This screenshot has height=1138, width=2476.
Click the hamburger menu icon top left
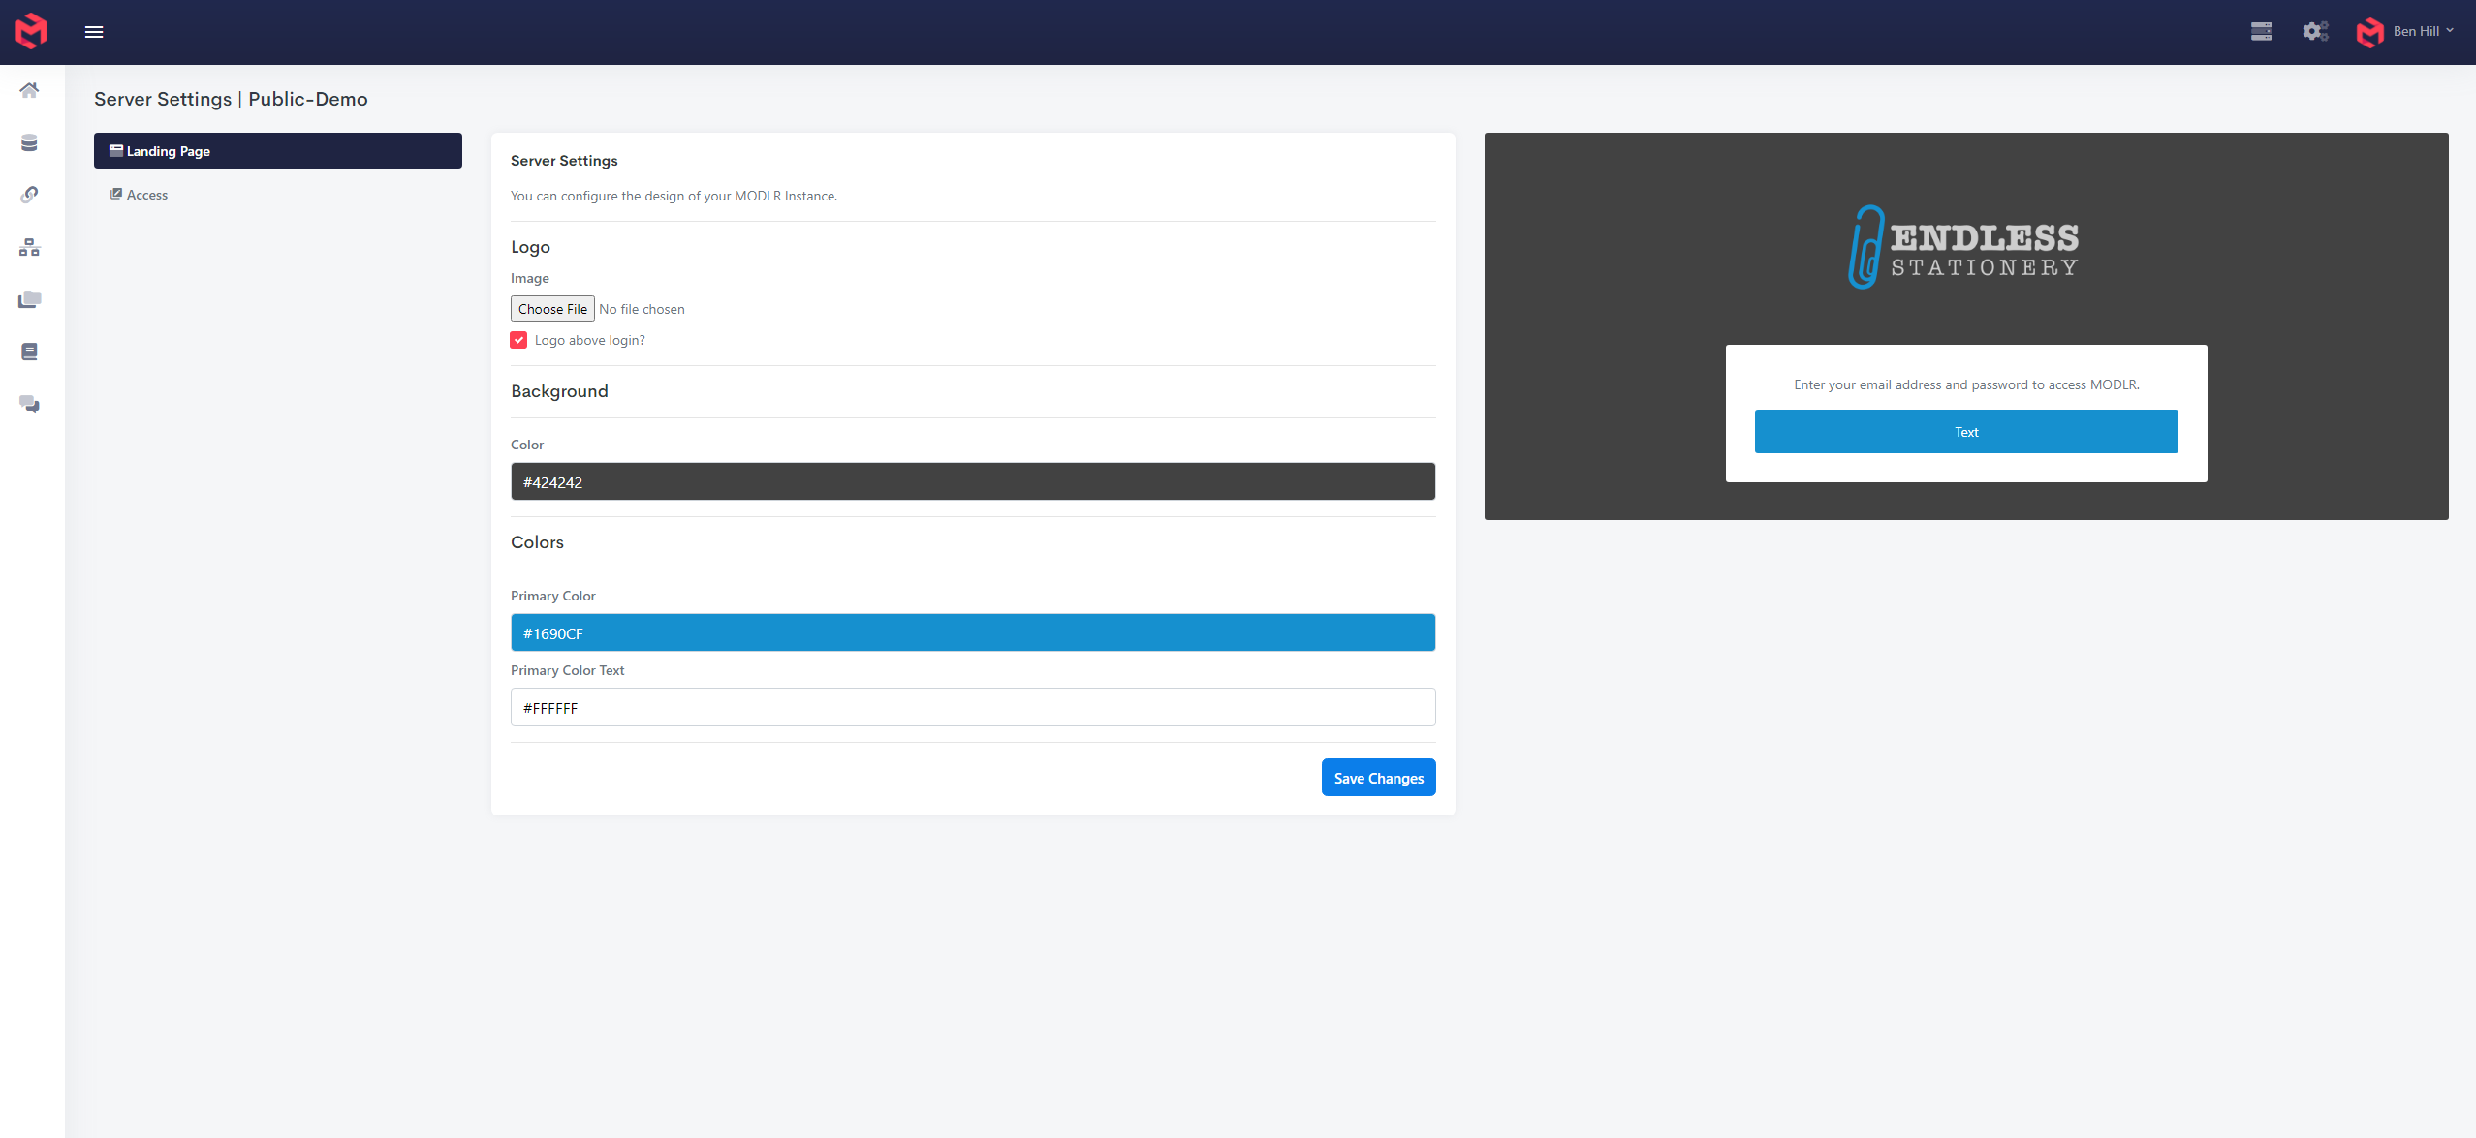[93, 32]
